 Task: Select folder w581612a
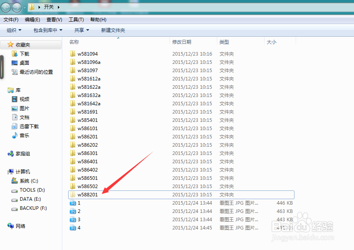tap(89, 79)
